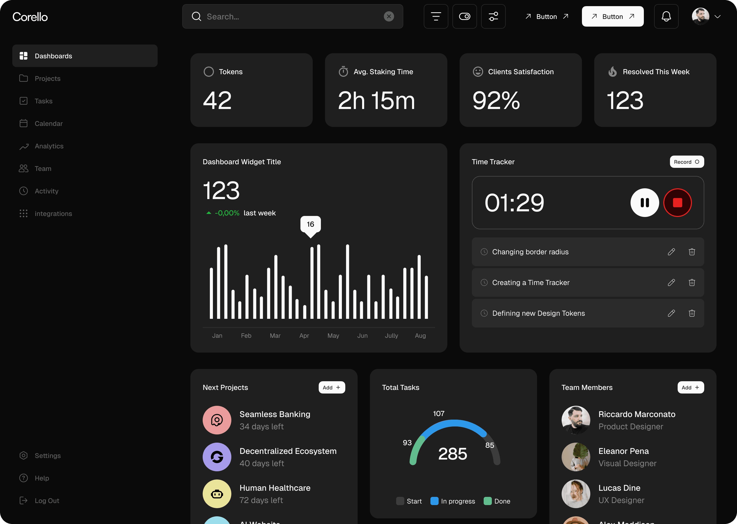Click the Done green legend swatch

[x=487, y=501]
